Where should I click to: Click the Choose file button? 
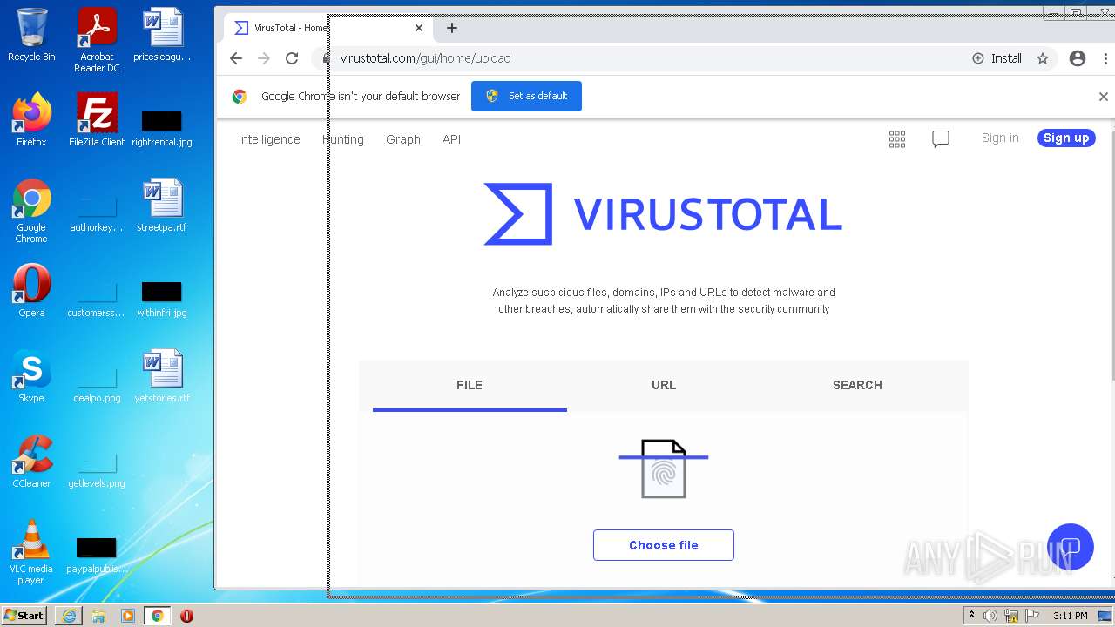click(x=664, y=545)
